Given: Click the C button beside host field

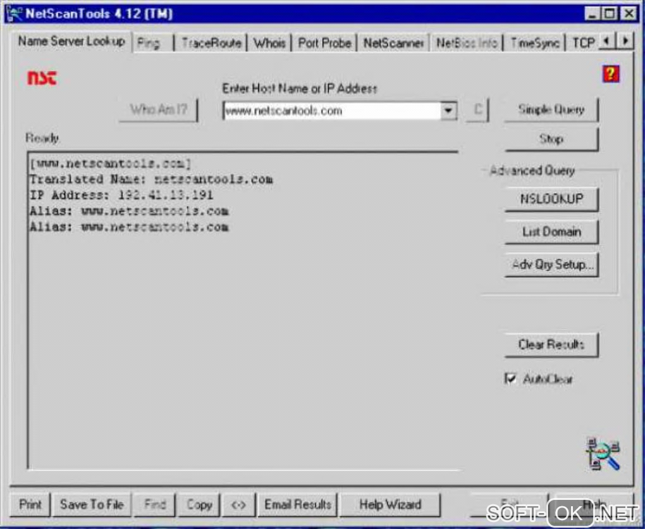Looking at the screenshot, I should [x=477, y=109].
